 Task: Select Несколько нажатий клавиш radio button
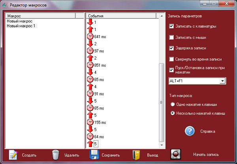(x=173, y=113)
